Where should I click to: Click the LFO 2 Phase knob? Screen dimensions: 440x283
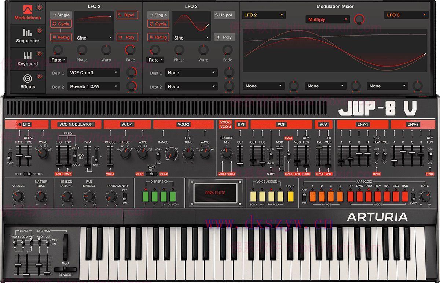coord(82,50)
